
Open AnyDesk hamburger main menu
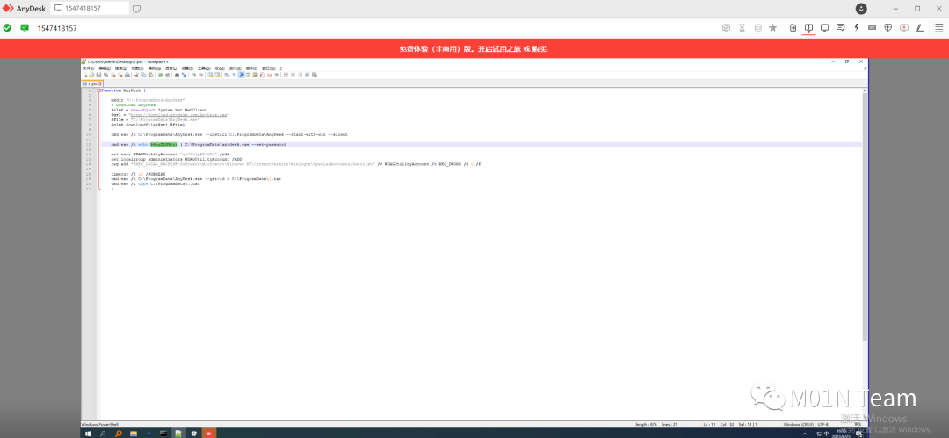[938, 28]
